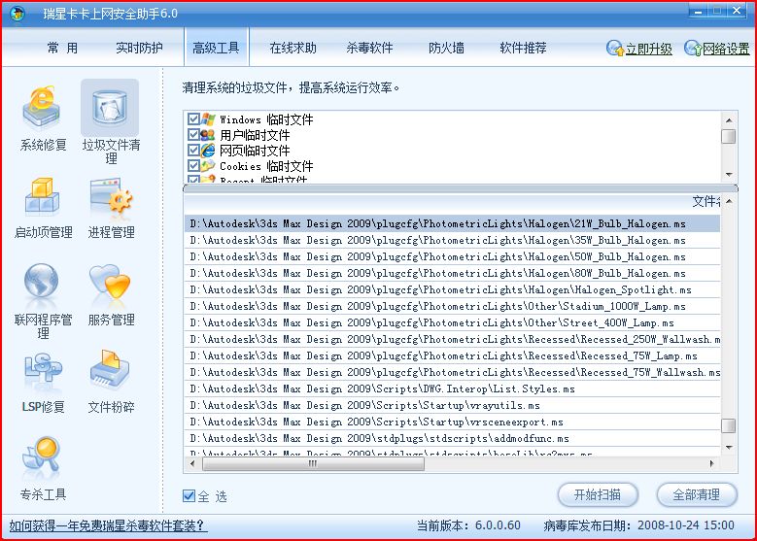Select the vrsceneexport.ms file row
This screenshot has width=757, height=541.
(x=453, y=422)
